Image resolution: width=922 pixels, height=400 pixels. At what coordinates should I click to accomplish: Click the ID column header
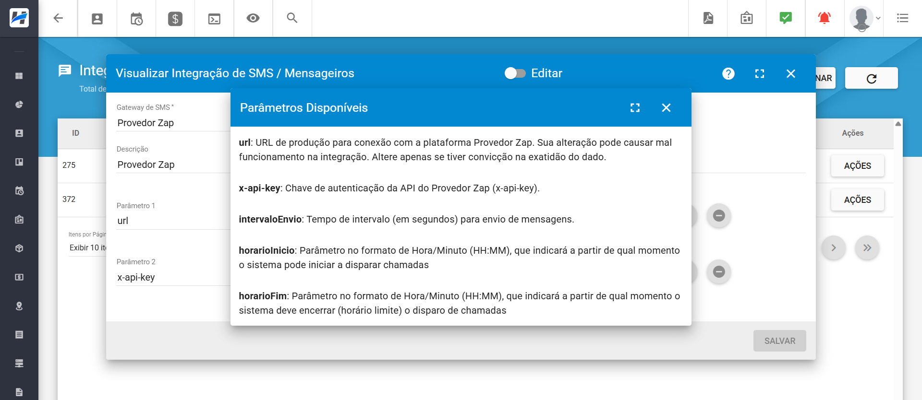75,133
